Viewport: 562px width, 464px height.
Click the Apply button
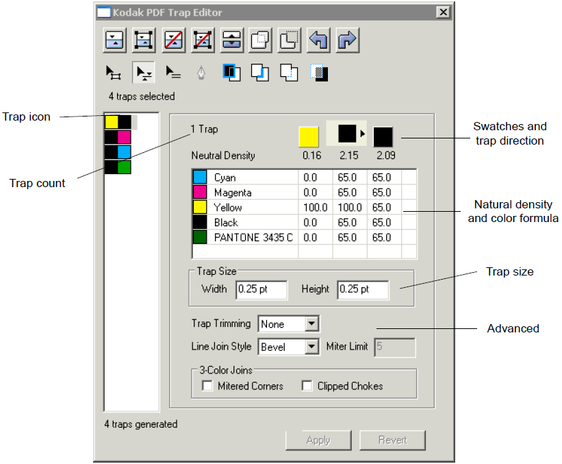point(318,440)
